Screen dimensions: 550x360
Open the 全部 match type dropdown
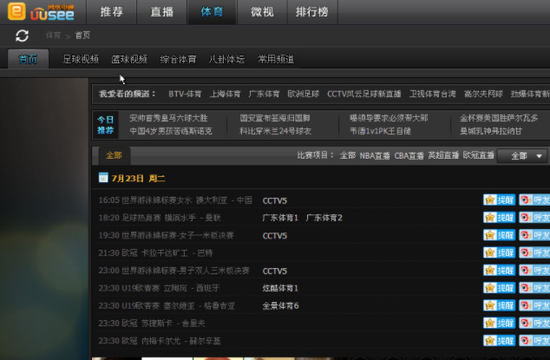(523, 156)
